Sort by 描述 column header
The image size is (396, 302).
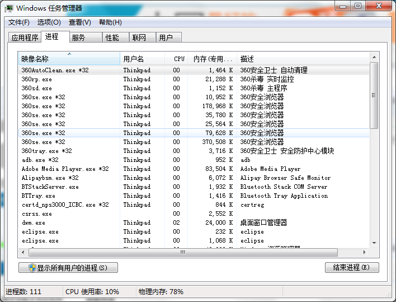click(303, 59)
